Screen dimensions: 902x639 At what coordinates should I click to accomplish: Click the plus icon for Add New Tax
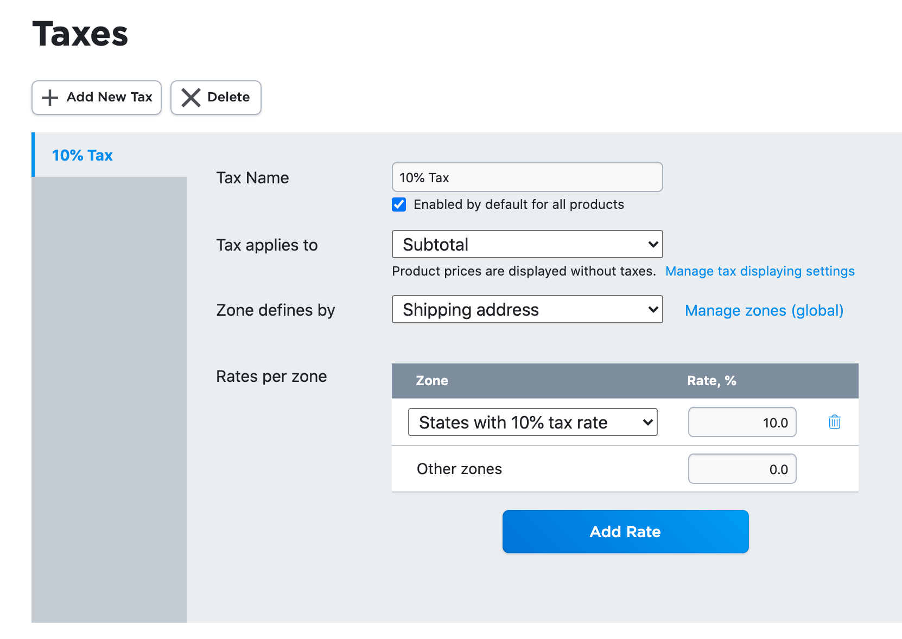tap(50, 98)
